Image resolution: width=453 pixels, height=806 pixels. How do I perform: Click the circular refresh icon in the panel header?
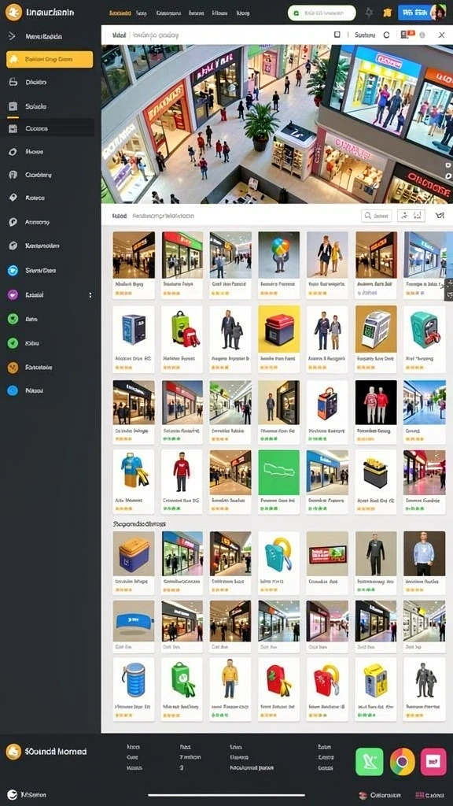(x=386, y=35)
